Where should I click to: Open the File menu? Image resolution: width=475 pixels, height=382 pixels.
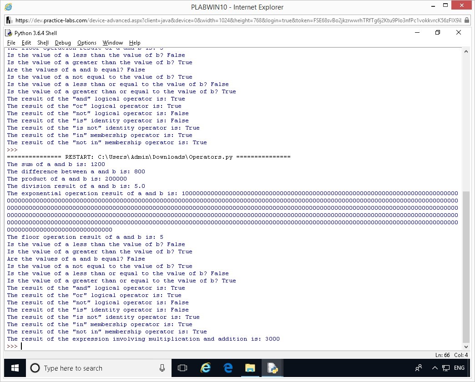(11, 43)
